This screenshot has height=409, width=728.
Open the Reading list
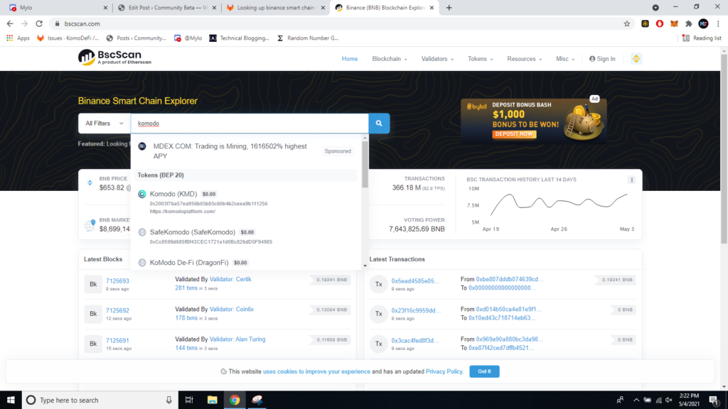coord(702,38)
